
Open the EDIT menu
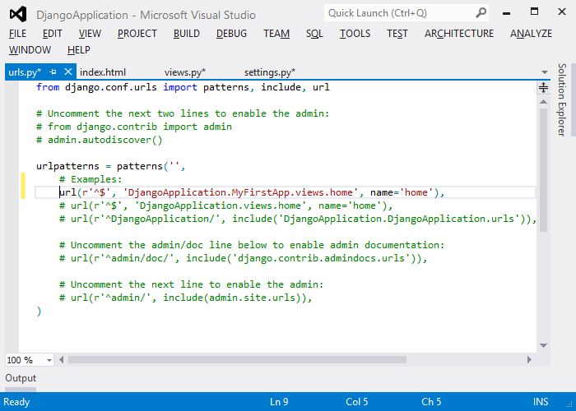click(x=52, y=34)
